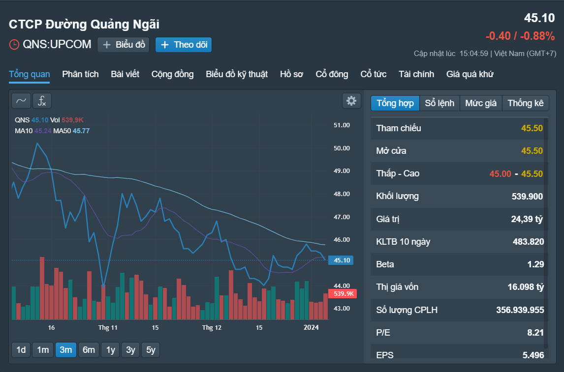Open the Hồ sơ tab
This screenshot has width=564, height=372.
(291, 74)
